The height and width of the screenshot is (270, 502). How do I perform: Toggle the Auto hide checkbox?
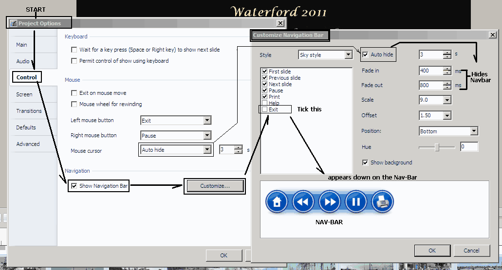[365, 54]
